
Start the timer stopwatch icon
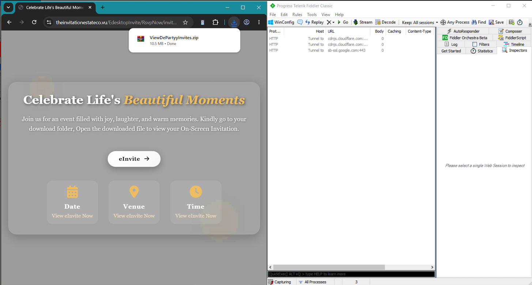[x=520, y=22]
